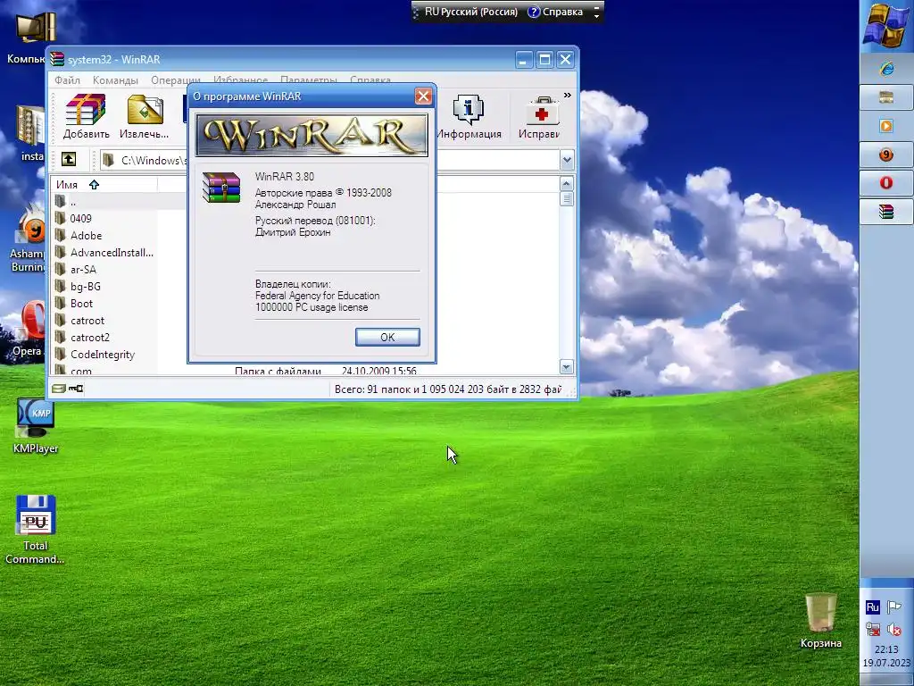Open the Информация toolbar button

click(469, 117)
